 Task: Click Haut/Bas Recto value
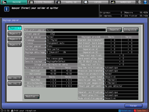(54, 80)
